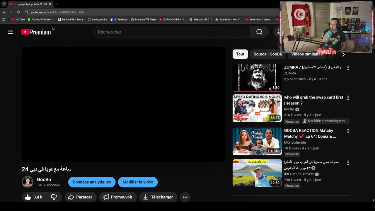375x211 pixels.
Task: Open the travle_practice bookmark
Action: 98,20
